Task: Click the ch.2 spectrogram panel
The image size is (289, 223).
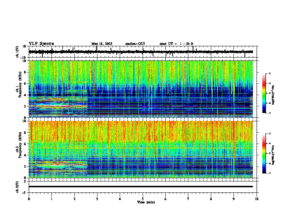Action: click(141, 149)
